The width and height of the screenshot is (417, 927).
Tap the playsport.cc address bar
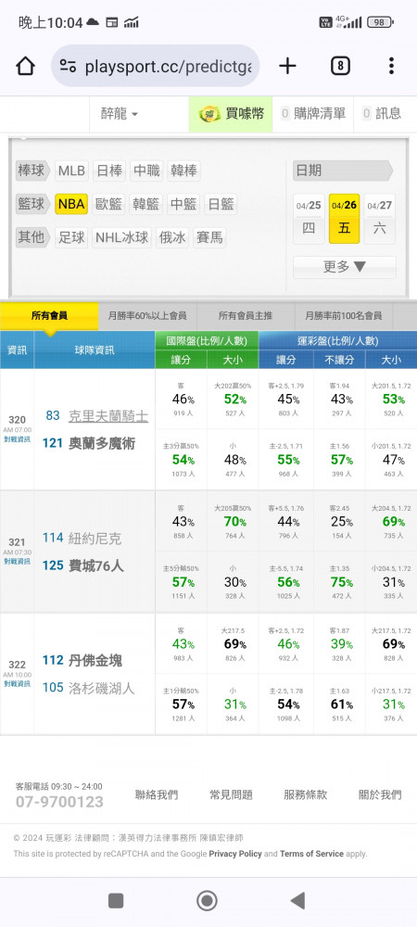coord(156,66)
